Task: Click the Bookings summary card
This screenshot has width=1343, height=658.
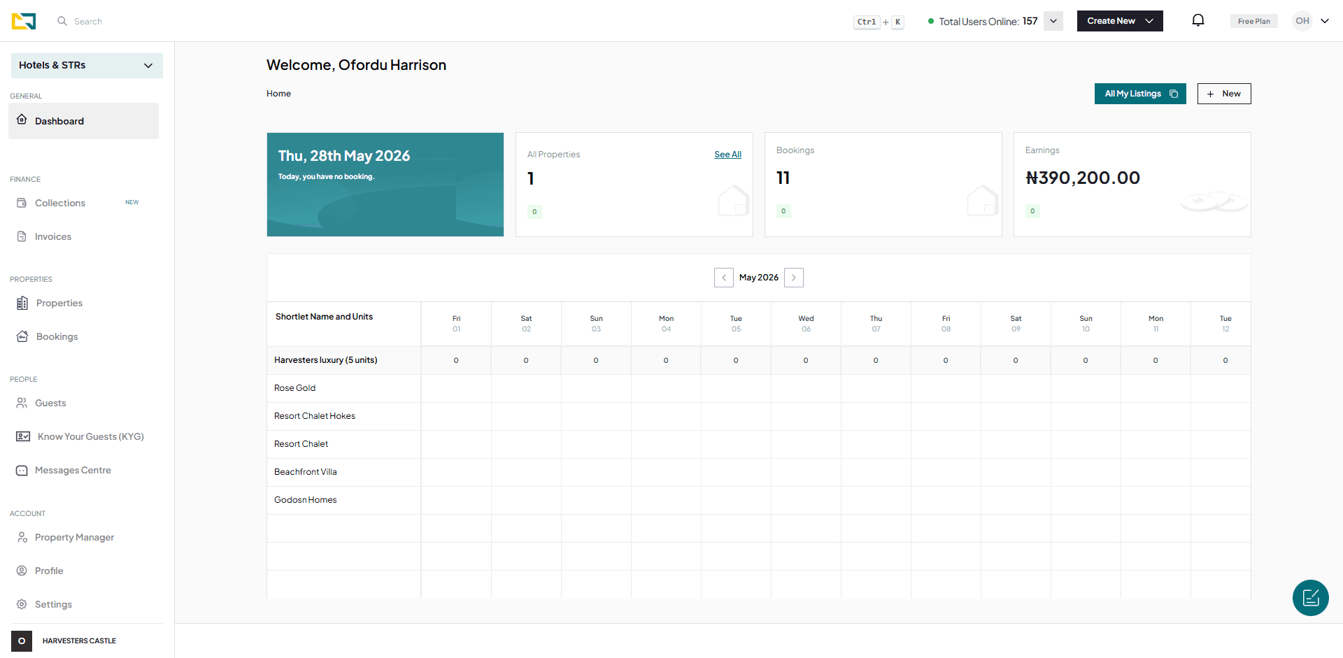Action: [883, 185]
